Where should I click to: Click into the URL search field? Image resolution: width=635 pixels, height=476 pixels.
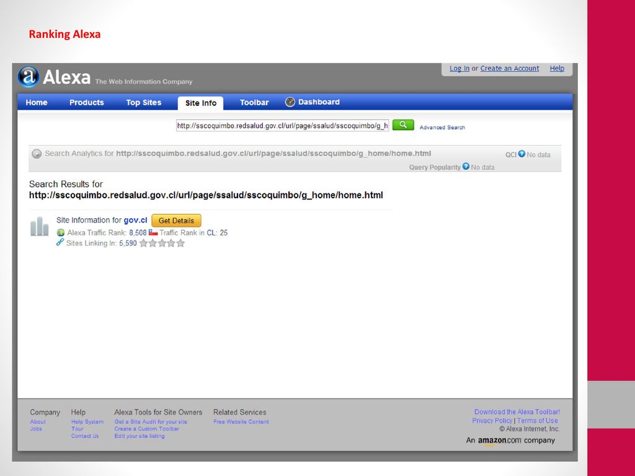(x=283, y=125)
